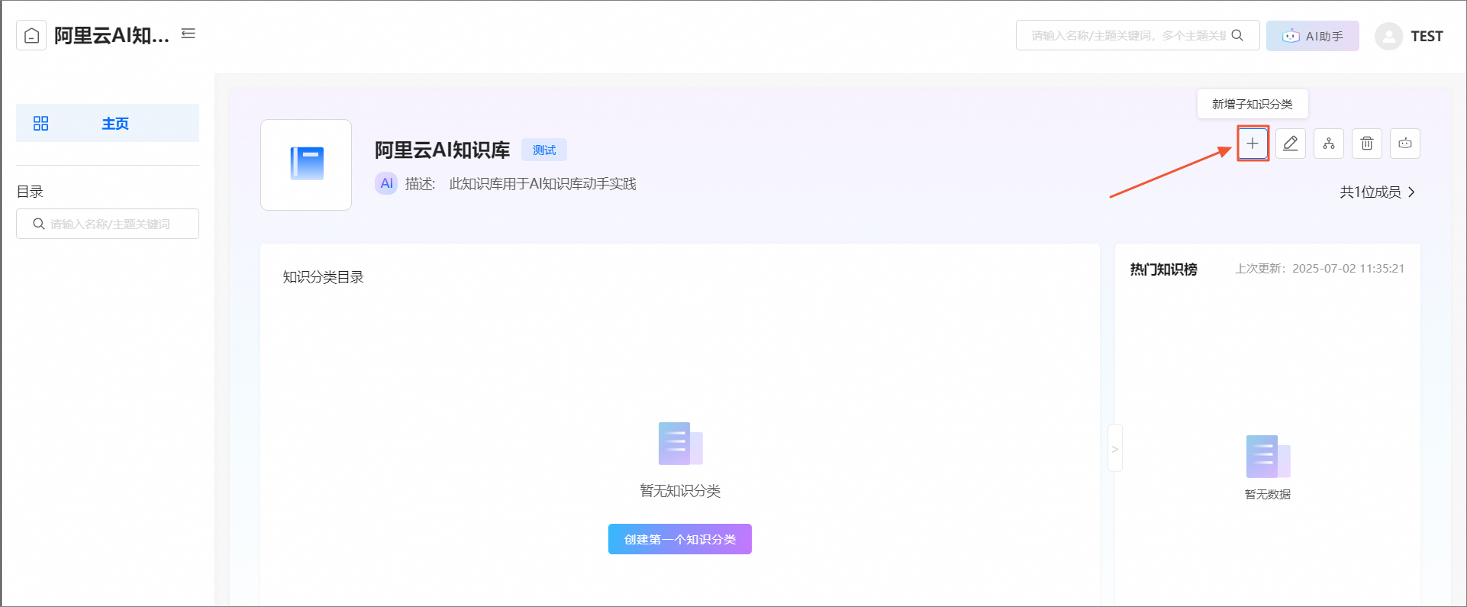The image size is (1467, 607).
Task: Click the 测试 tag
Action: (544, 150)
